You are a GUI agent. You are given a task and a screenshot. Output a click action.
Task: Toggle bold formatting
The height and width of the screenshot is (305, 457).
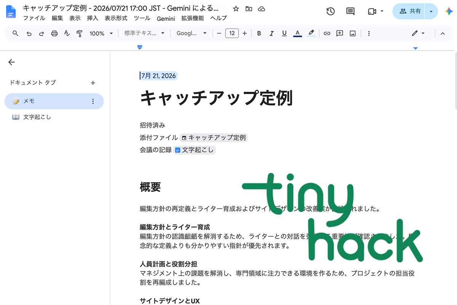point(259,34)
